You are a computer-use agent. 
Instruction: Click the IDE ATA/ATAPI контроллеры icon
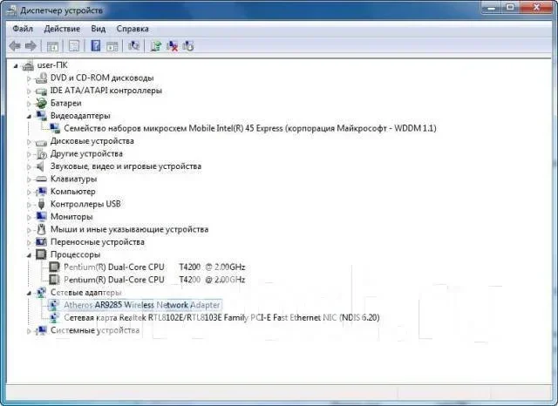pyautogui.click(x=41, y=91)
